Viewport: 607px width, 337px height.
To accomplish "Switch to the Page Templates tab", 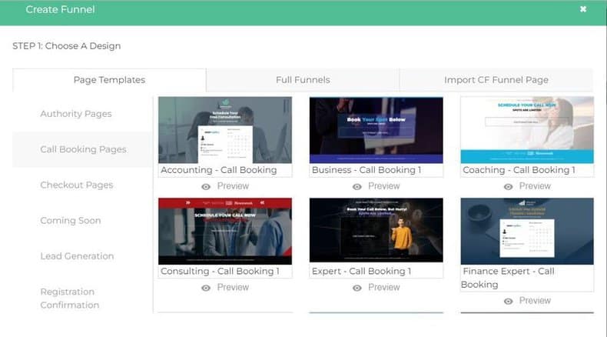I will [x=109, y=80].
